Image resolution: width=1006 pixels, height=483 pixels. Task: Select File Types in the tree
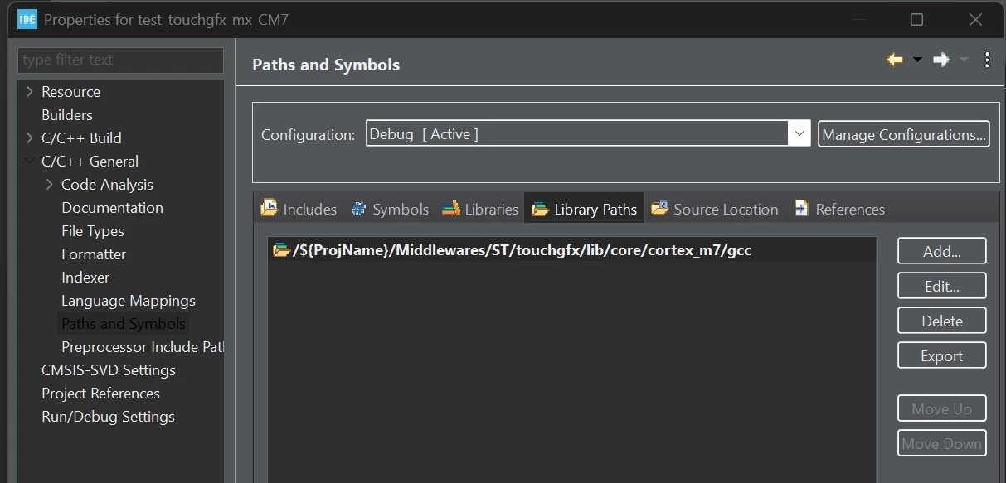93,230
